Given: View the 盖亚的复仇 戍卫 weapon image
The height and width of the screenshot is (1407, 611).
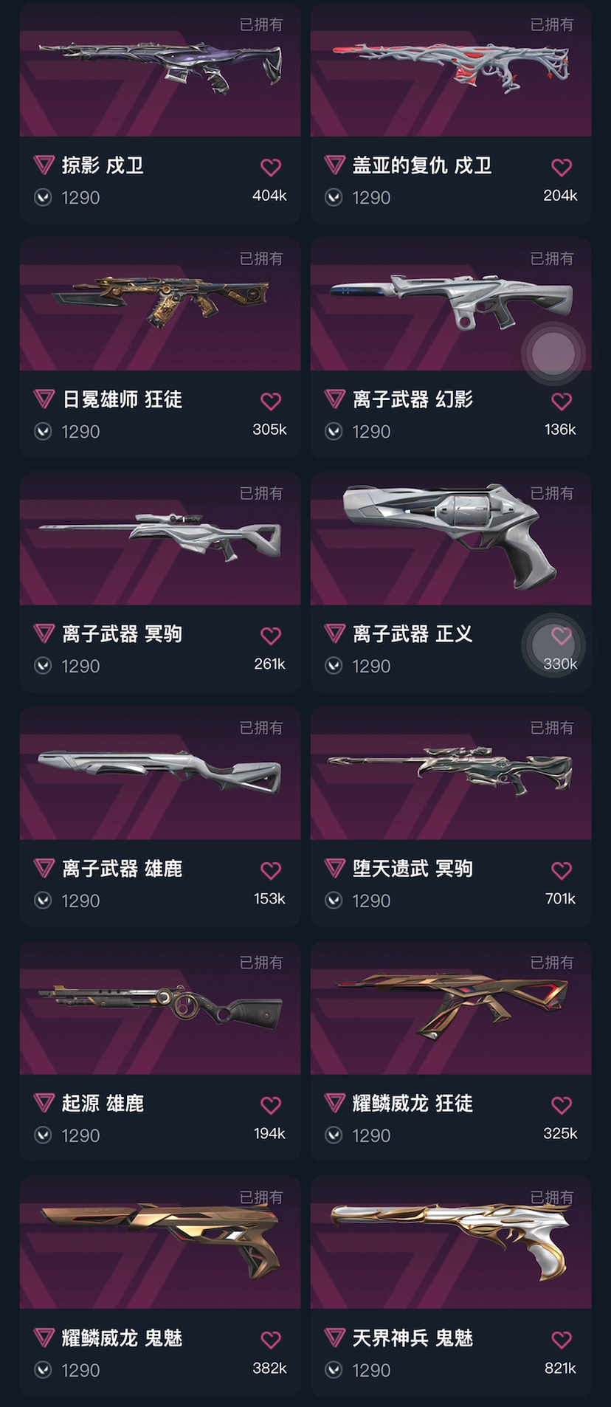Looking at the screenshot, I should [x=451, y=69].
